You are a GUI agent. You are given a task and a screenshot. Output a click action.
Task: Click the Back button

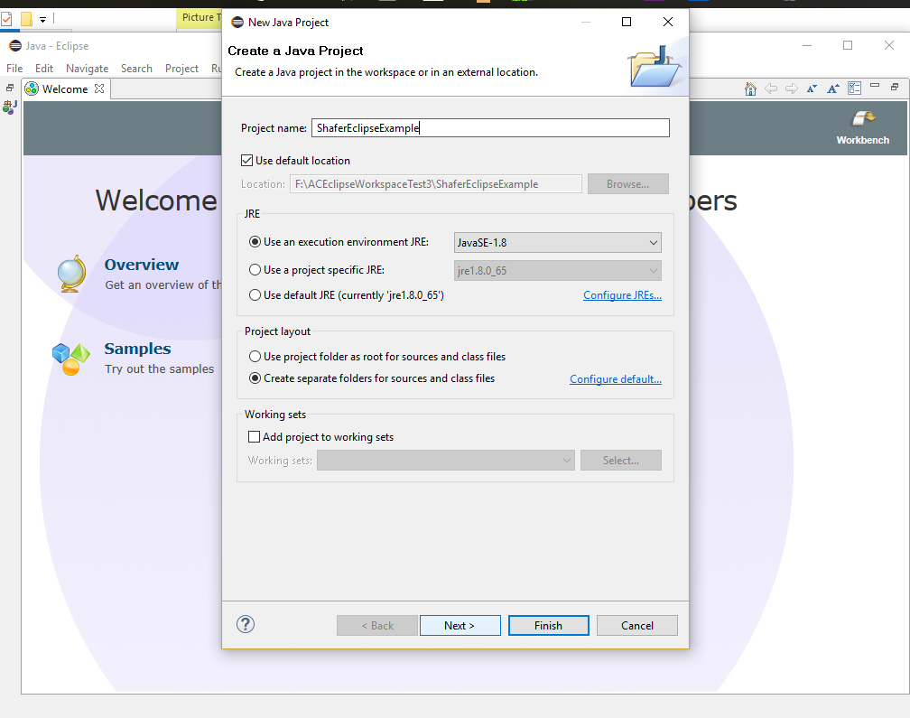pos(377,626)
